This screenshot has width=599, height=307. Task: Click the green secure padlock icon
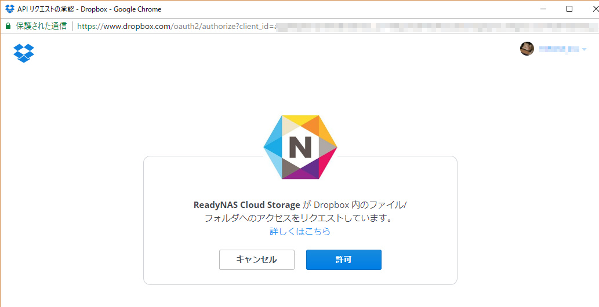[8, 26]
